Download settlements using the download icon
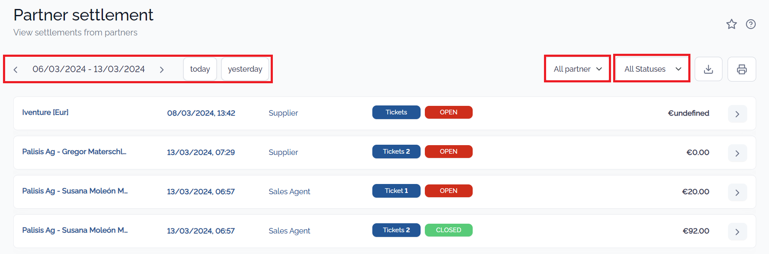769x254 pixels. [x=708, y=69]
